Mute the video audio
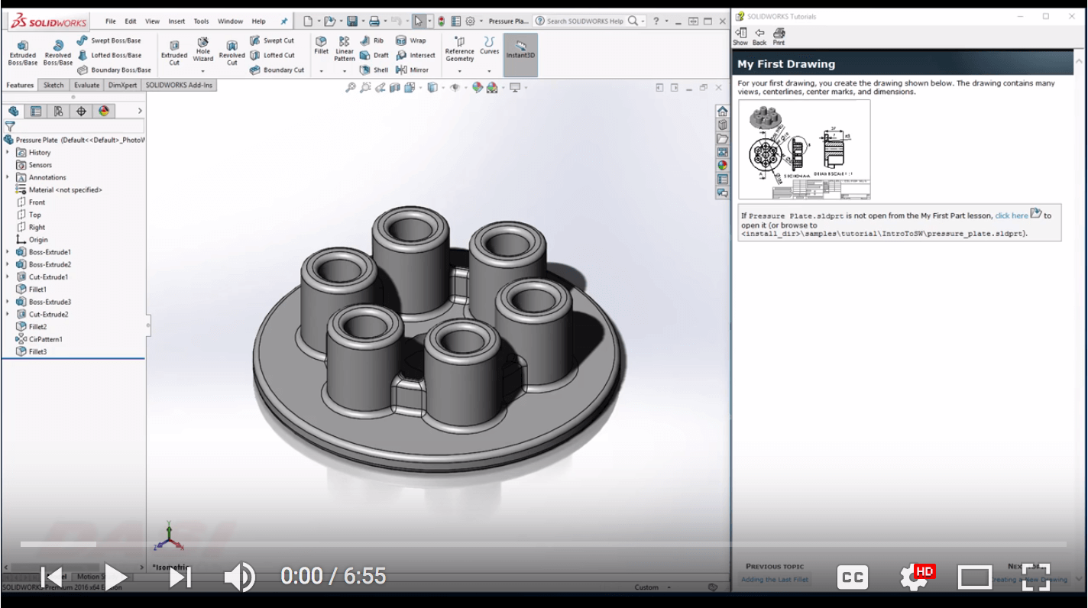Viewport: 1088px width, 608px height. [x=239, y=576]
